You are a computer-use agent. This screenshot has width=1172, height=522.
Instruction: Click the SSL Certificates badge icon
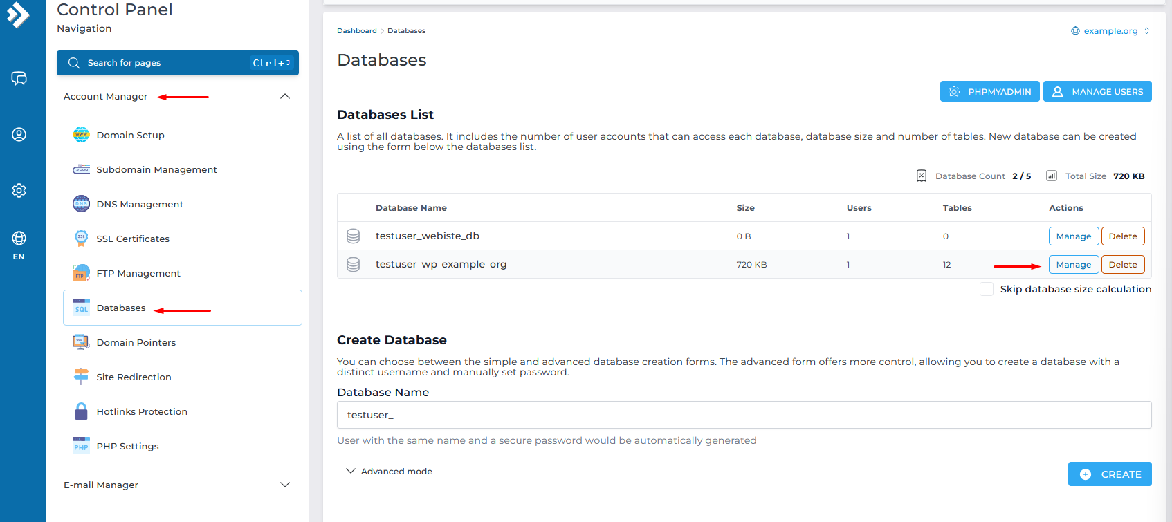[81, 238]
